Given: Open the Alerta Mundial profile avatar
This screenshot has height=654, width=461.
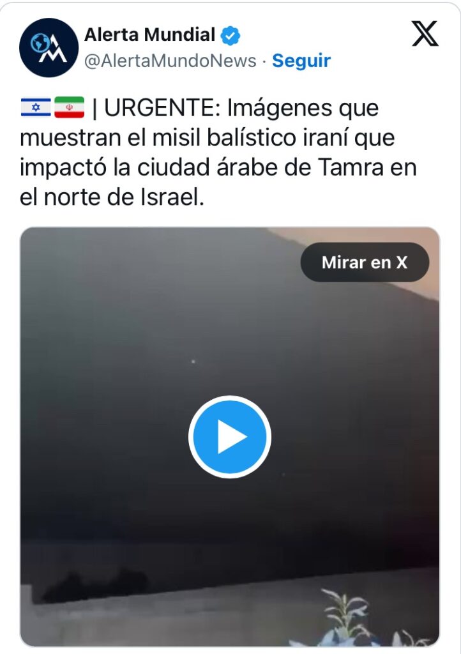Looking at the screenshot, I should [49, 47].
